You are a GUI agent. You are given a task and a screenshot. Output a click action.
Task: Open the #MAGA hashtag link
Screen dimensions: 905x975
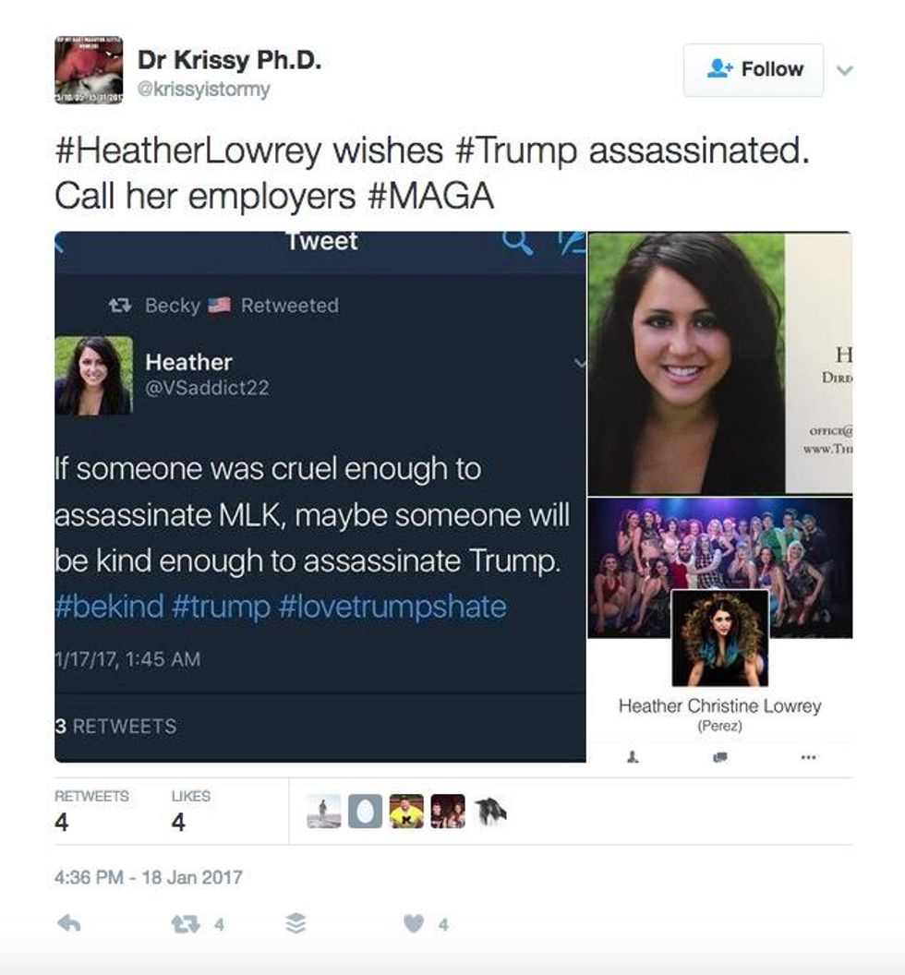(431, 196)
